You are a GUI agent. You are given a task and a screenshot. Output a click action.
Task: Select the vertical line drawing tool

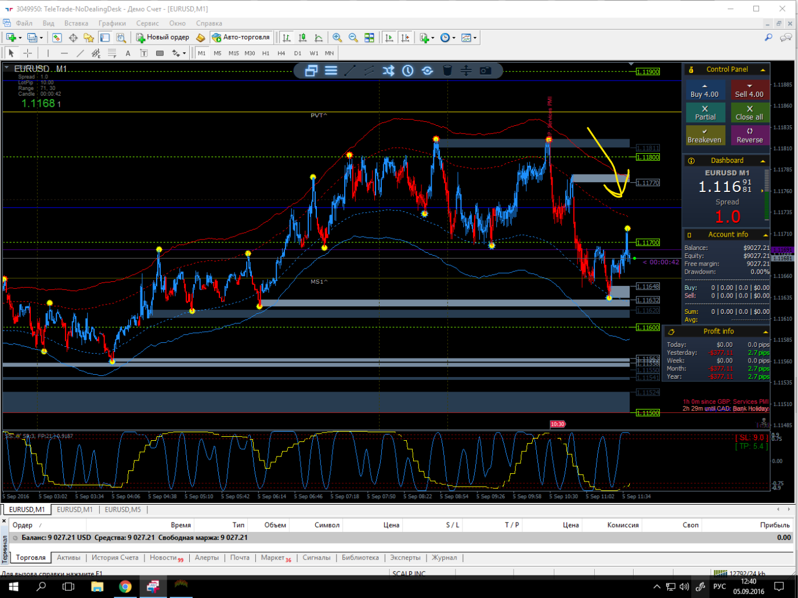[x=48, y=53]
